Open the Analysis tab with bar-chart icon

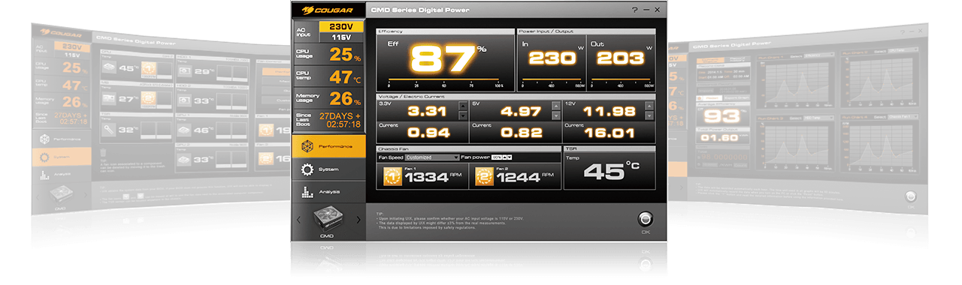click(x=328, y=192)
